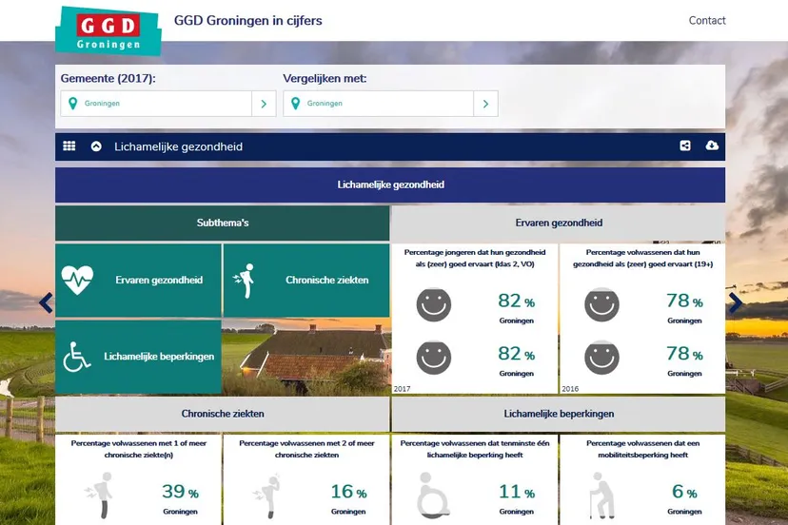Open the Gemeente (2017) Groningen dropdown
Viewport: 788px width, 525px height.
[167, 104]
